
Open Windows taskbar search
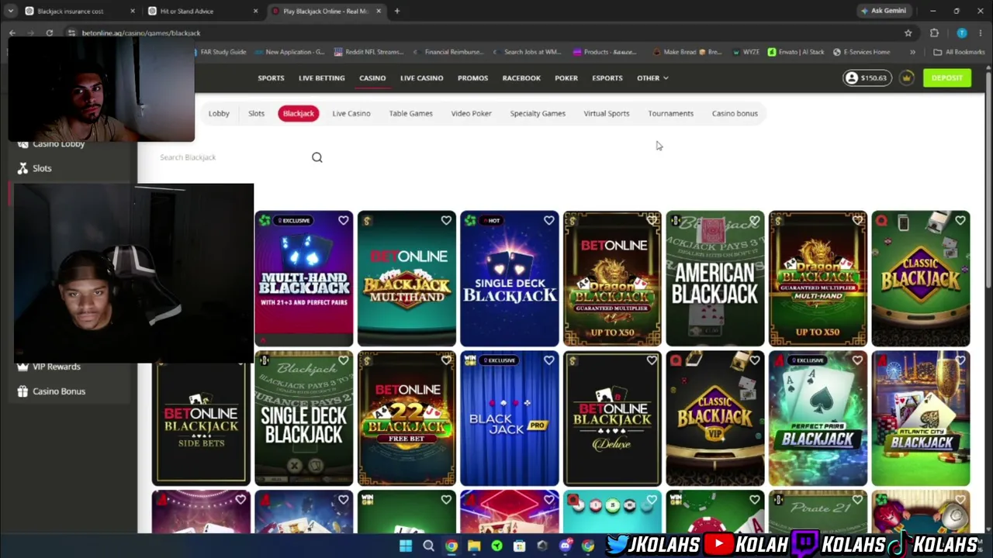428,546
